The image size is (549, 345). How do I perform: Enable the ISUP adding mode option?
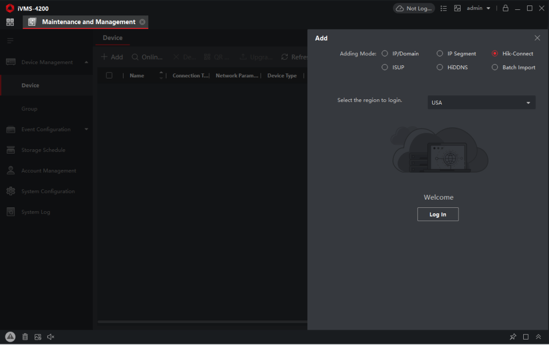(385, 67)
